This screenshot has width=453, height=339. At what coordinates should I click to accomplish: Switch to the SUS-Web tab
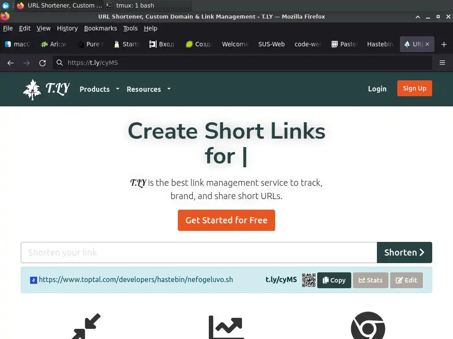(272, 44)
